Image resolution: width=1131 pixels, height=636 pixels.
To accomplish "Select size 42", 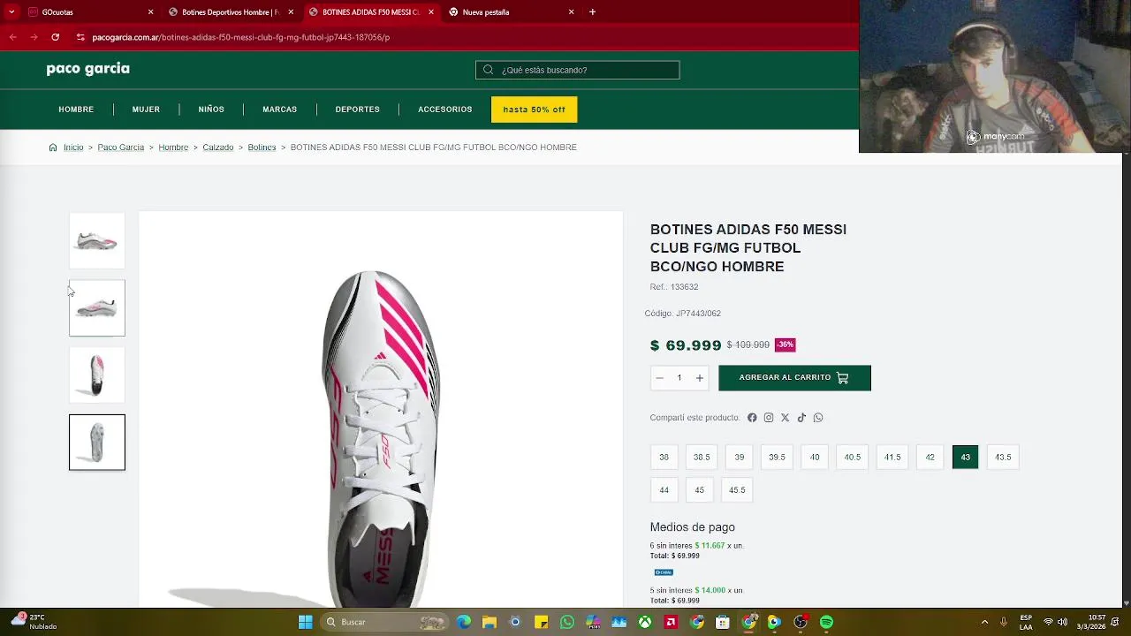I will coord(930,458).
